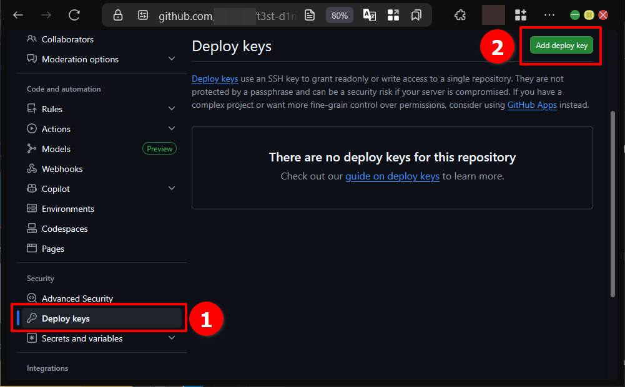This screenshot has width=625, height=387.
Task: Click the translate page icon in address bar
Action: point(370,16)
